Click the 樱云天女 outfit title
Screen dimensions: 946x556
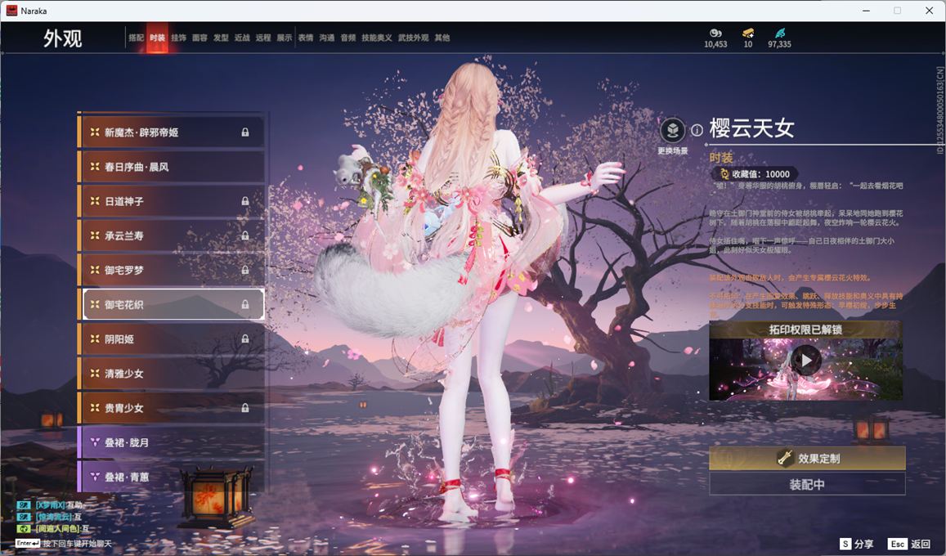751,128
